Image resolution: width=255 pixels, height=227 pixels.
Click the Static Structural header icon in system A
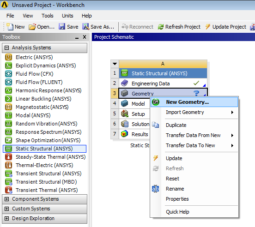tap(125, 73)
